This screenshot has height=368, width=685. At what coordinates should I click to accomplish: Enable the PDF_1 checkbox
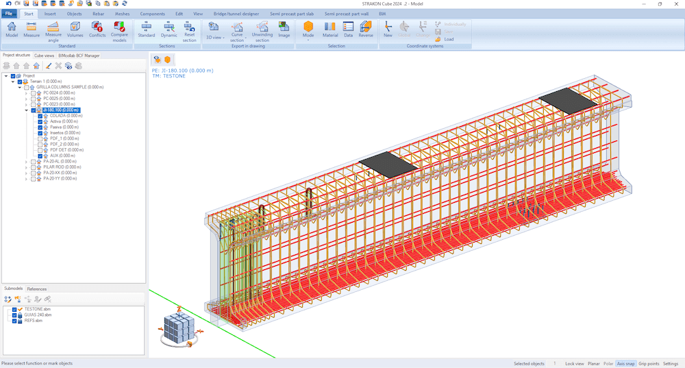[40, 138]
